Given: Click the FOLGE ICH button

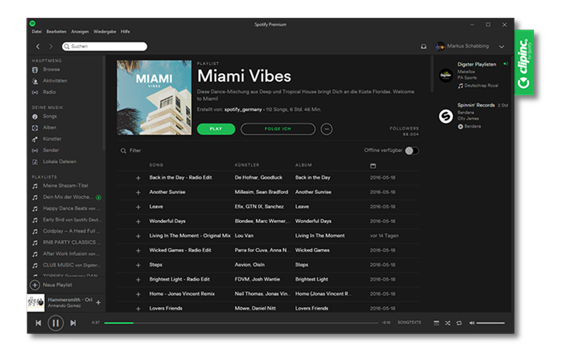Looking at the screenshot, I should point(278,129).
